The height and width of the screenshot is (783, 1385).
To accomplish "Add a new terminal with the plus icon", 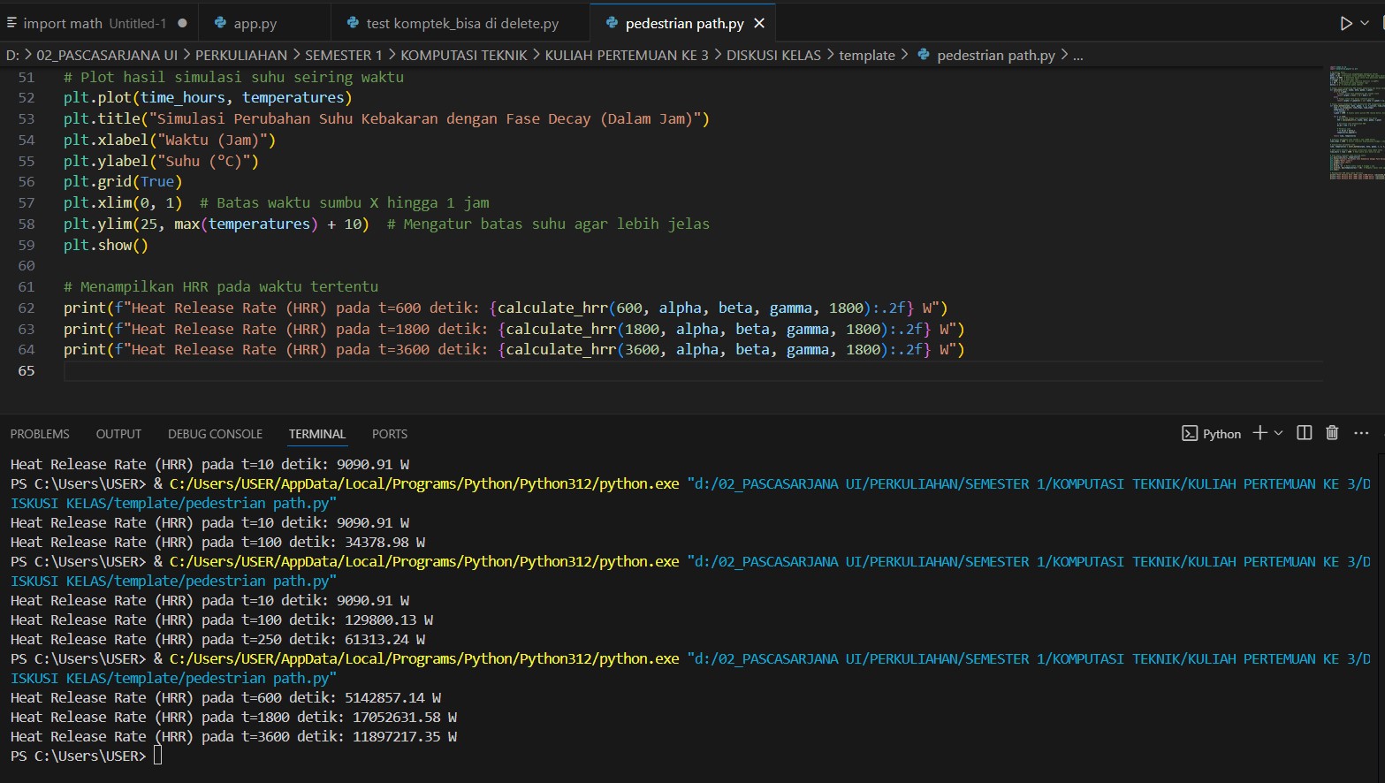I will [1260, 433].
